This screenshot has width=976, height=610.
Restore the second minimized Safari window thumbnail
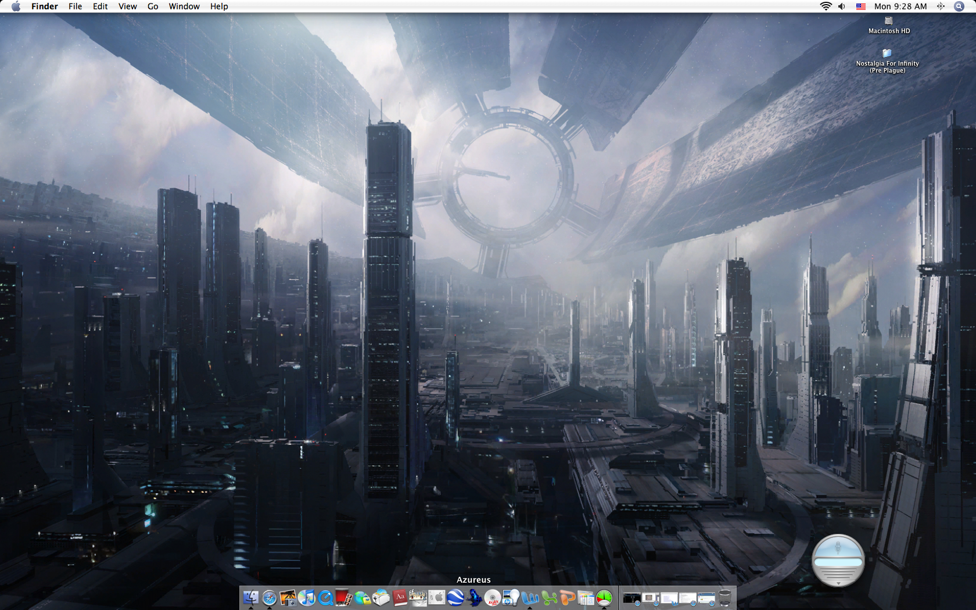(x=651, y=598)
